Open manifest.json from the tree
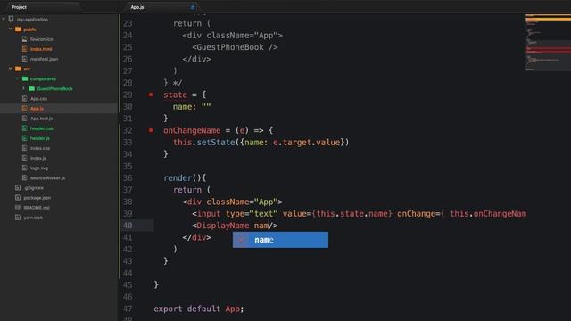The height and width of the screenshot is (321, 571). (x=44, y=59)
